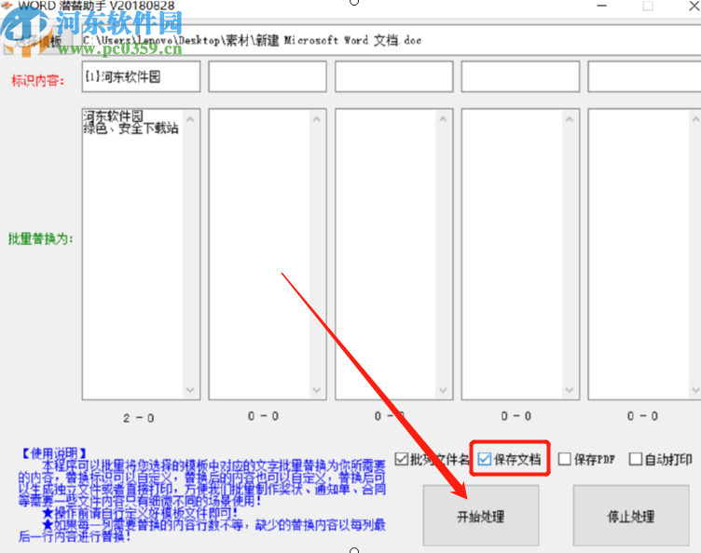Click the 标识内容: label
The height and width of the screenshot is (553, 701).
coord(38,81)
